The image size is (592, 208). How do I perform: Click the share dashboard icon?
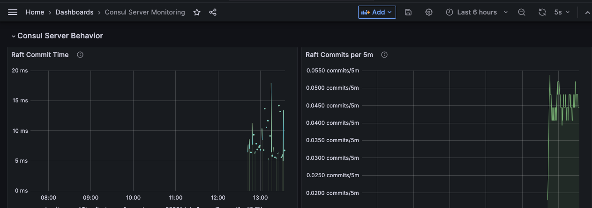point(213,12)
